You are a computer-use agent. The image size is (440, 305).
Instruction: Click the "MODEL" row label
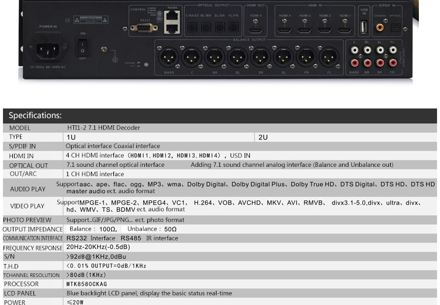click(19, 128)
